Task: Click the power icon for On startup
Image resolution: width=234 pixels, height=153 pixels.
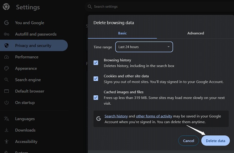Action: (6, 102)
